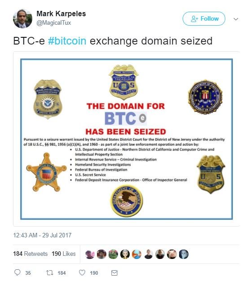Click the fifth liker avatar with blue circle
Screen dimensions: 250x281
click(x=137, y=254)
